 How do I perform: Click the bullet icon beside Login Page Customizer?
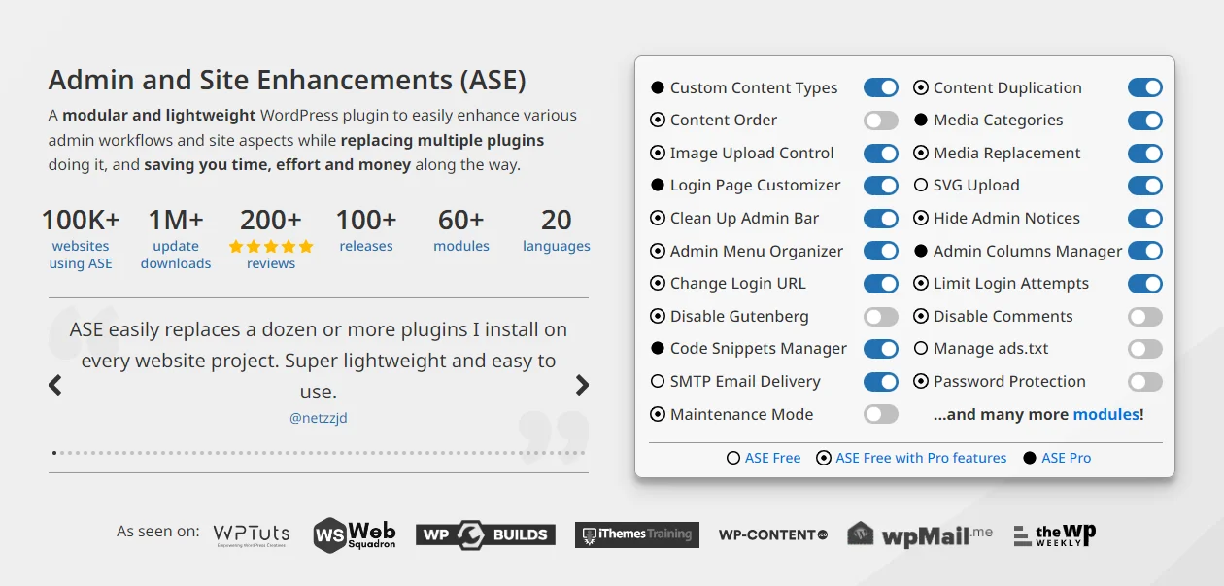pyautogui.click(x=658, y=186)
